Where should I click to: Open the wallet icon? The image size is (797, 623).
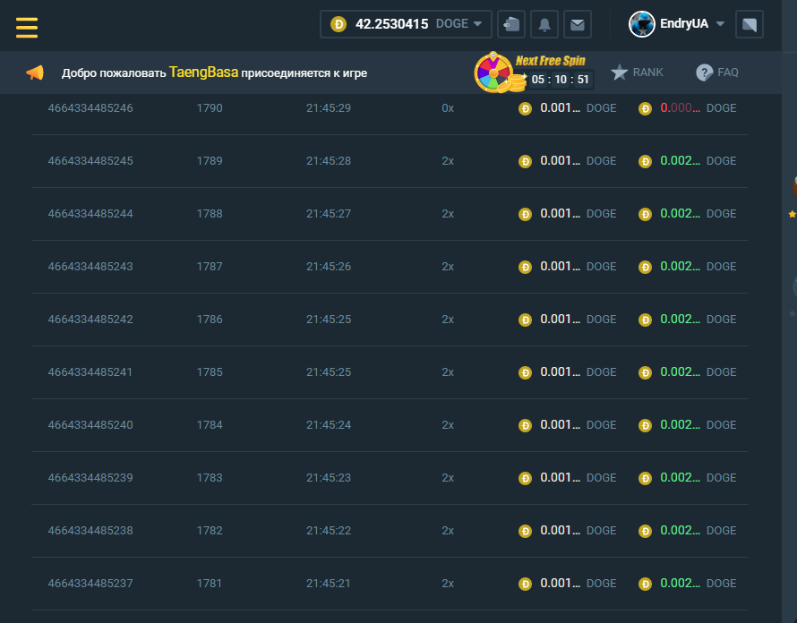511,24
